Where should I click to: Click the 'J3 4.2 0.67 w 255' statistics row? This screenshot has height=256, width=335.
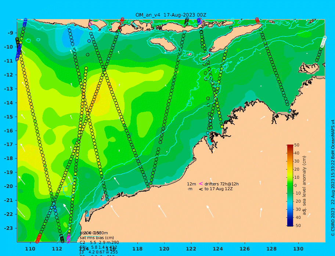pos(99,252)
